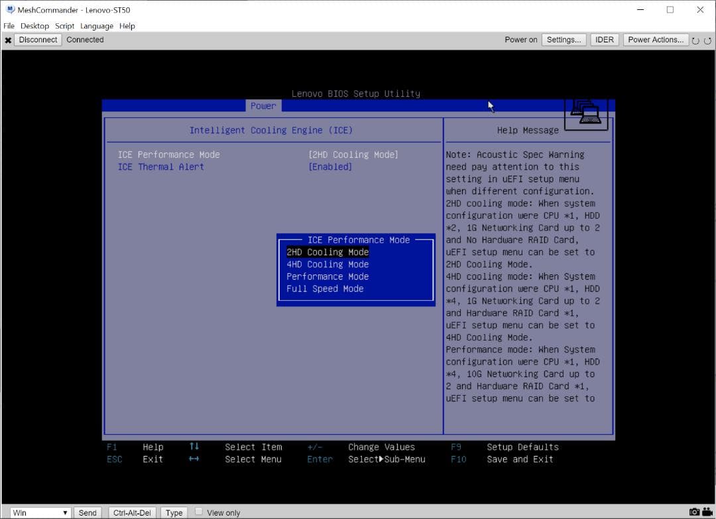This screenshot has height=519, width=716.
Task: Click the MeshCommander app icon in the title bar
Action: click(10, 10)
